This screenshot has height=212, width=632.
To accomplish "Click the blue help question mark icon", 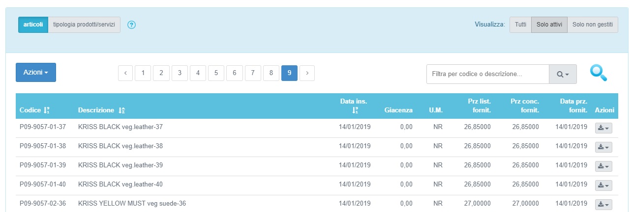I will coord(131,25).
